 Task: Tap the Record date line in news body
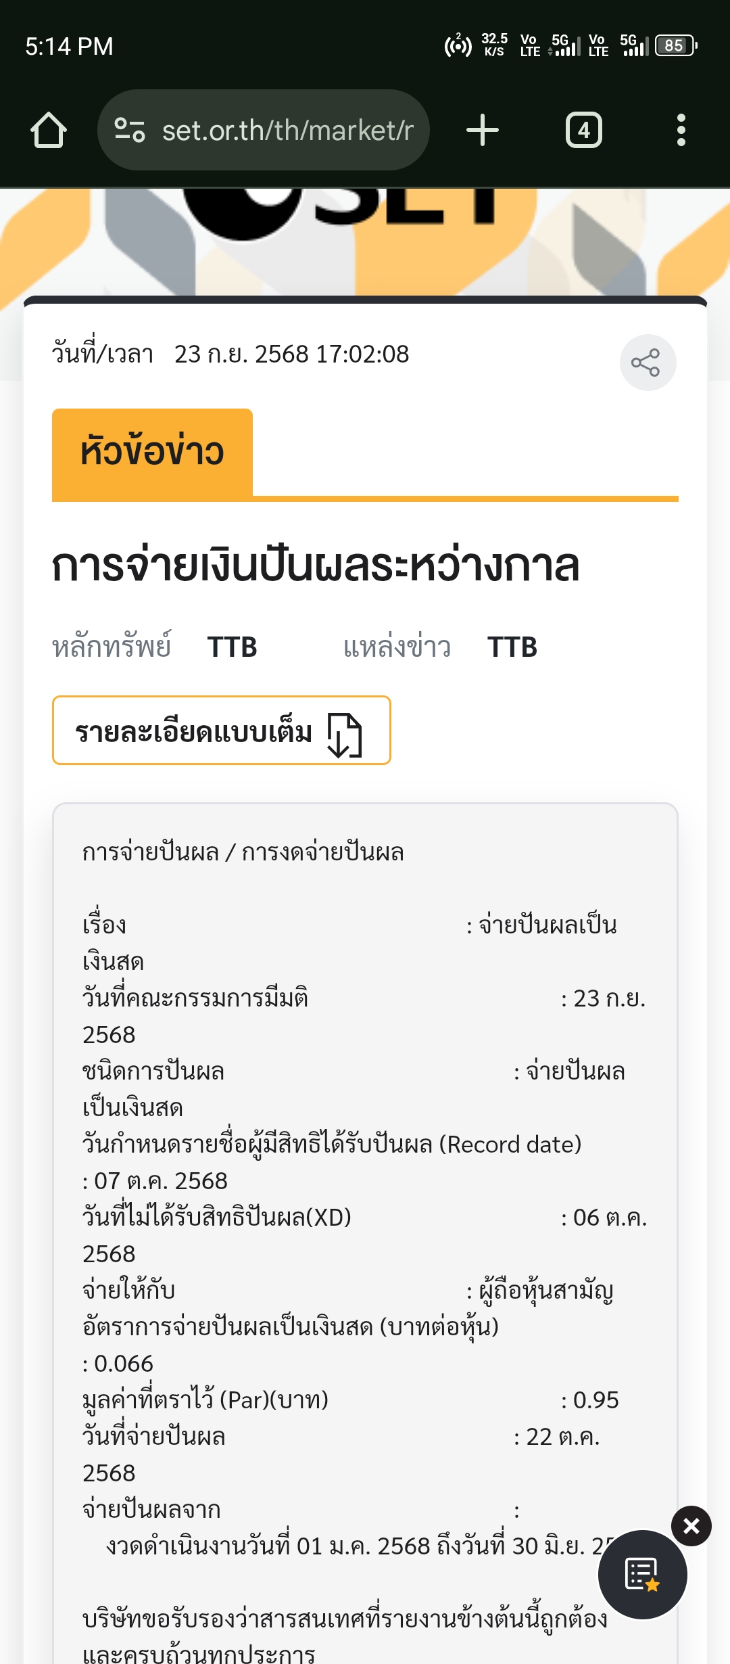pos(331,1145)
